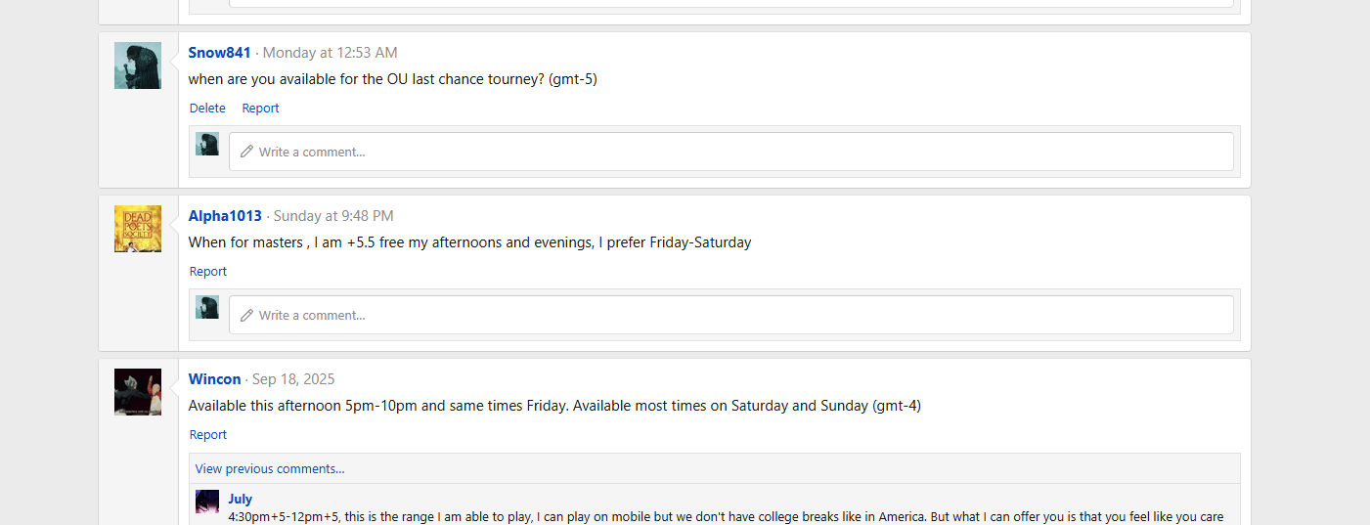Click the Sep 18, 2025 post date
Viewport: 1370px width, 525px height.
pos(293,379)
